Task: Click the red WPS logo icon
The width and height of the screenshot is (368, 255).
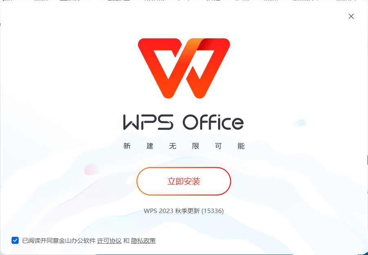Action: click(x=184, y=68)
